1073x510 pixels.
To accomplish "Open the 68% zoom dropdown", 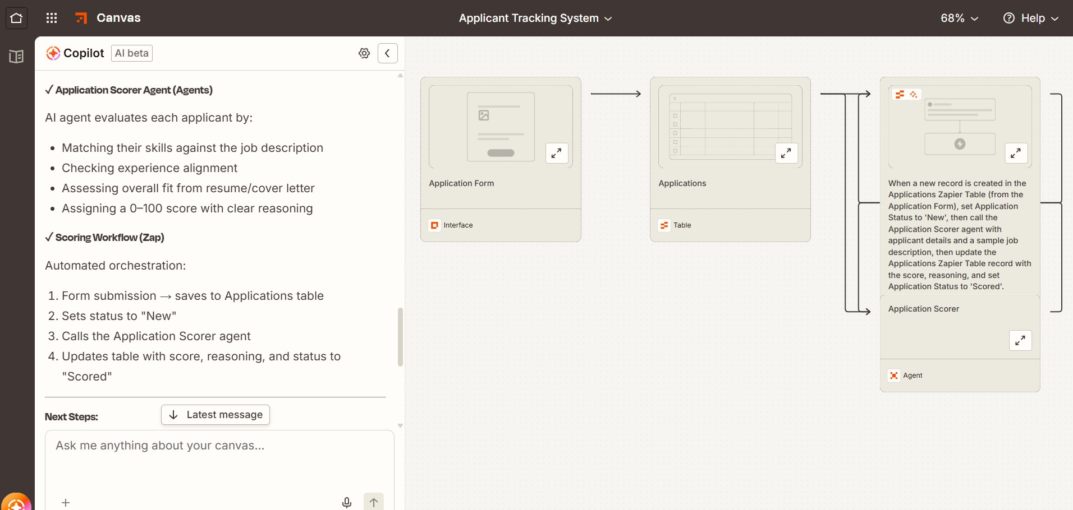I will pyautogui.click(x=958, y=17).
